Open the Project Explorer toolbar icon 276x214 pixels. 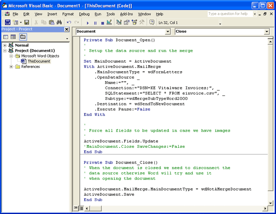click(x=119, y=22)
